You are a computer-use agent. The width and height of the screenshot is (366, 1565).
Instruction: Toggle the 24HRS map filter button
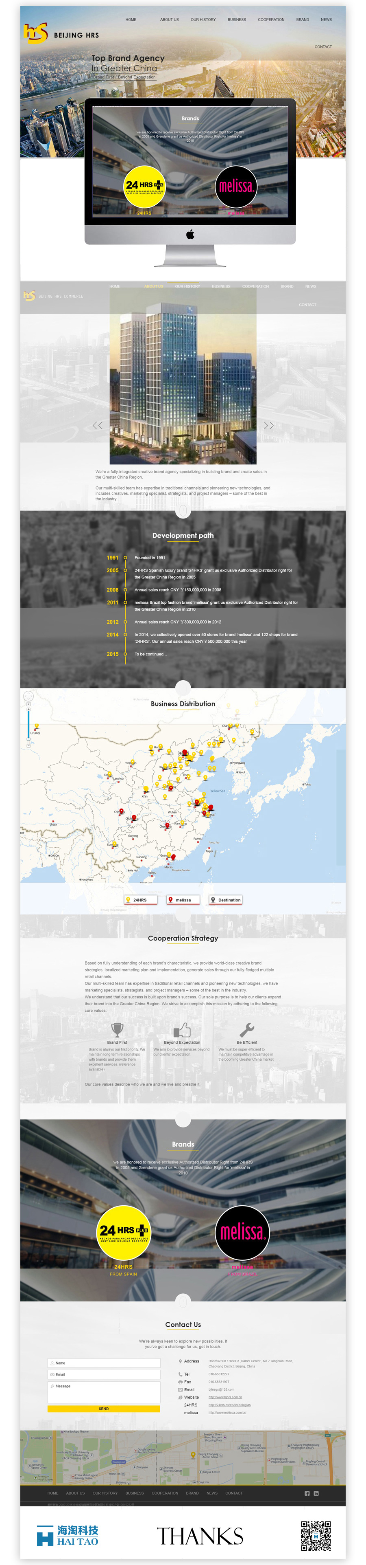[140, 900]
